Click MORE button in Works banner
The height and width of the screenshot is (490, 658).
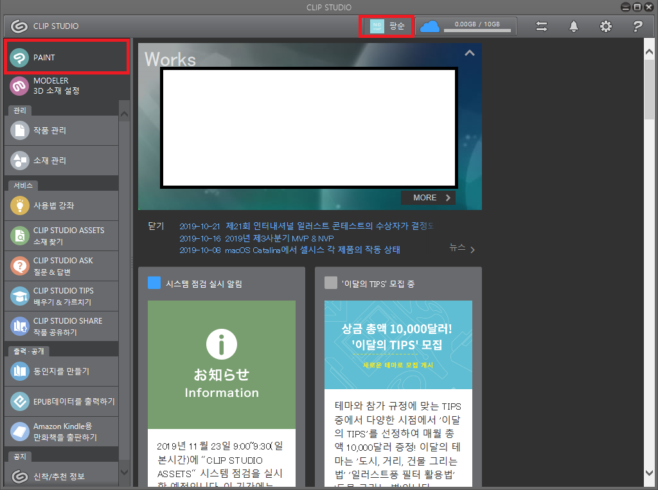[428, 198]
